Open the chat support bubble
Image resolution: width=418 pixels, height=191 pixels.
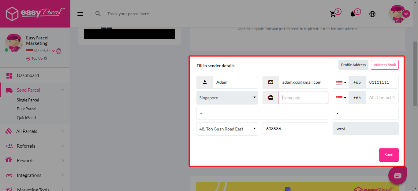397,175
